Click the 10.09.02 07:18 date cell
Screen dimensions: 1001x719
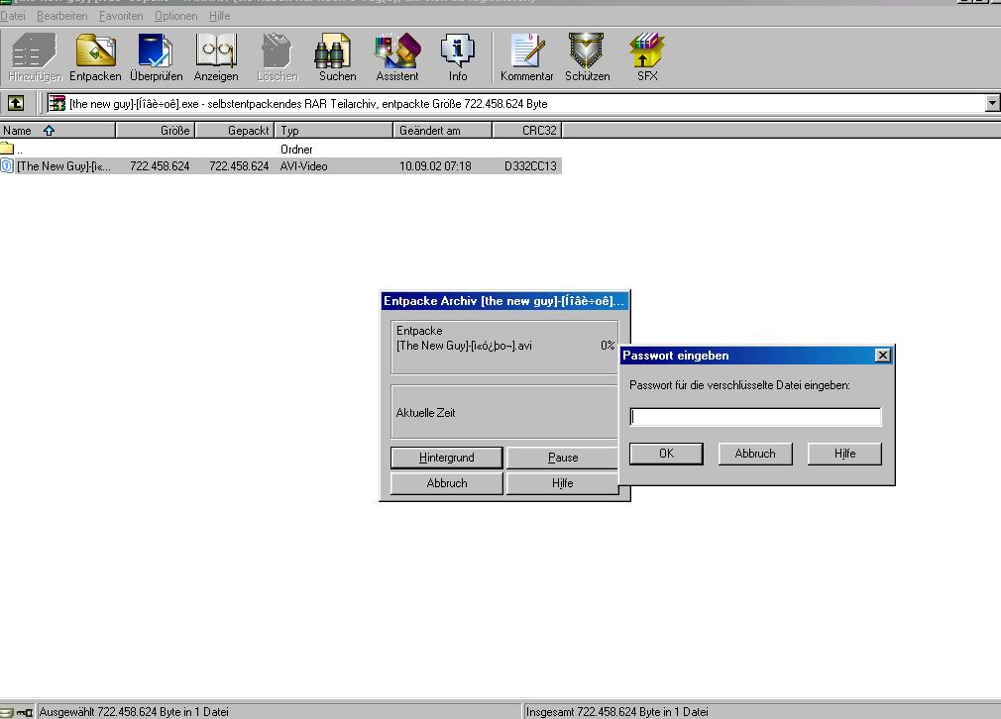pos(435,165)
